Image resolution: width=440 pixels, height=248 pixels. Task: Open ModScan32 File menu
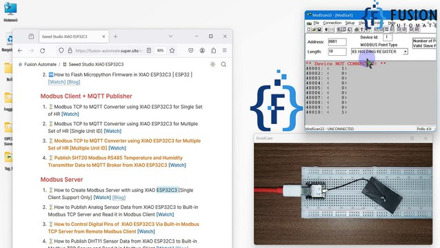[x=317, y=23]
